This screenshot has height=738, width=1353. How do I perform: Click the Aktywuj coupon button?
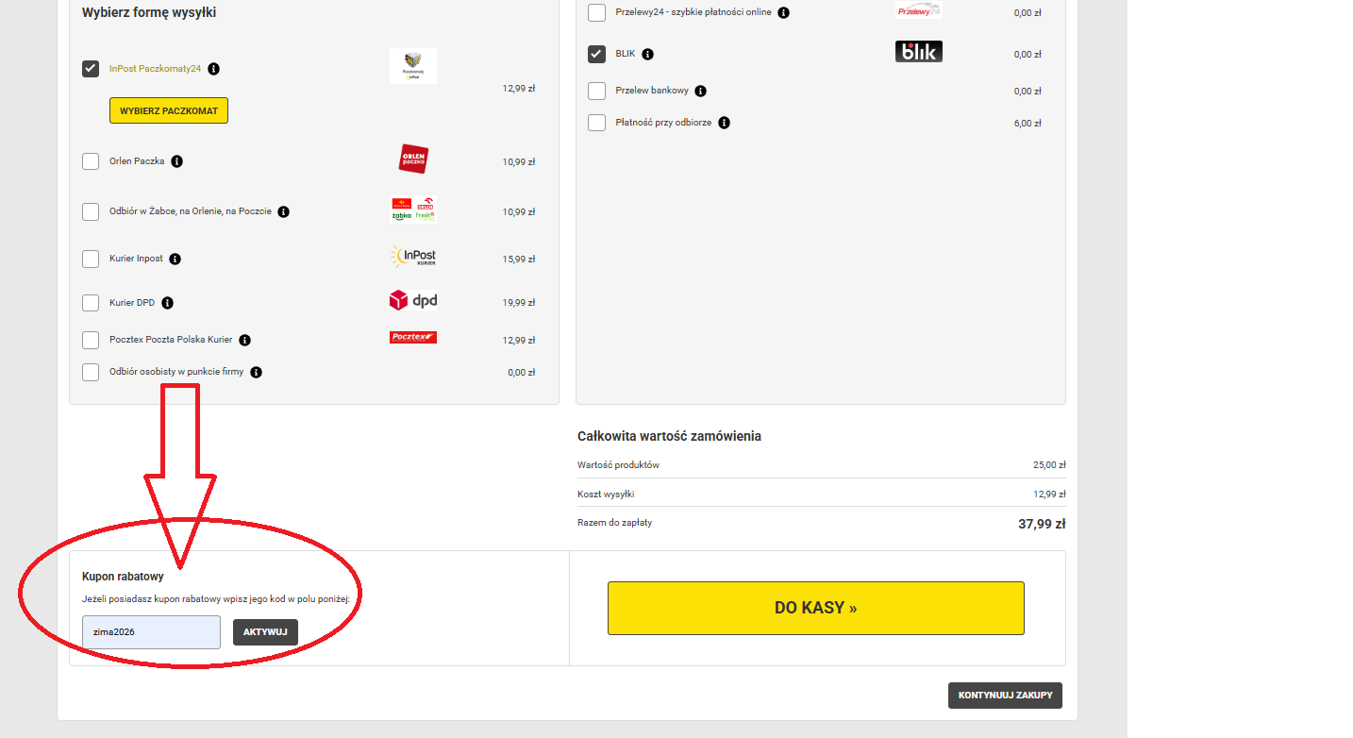(265, 632)
